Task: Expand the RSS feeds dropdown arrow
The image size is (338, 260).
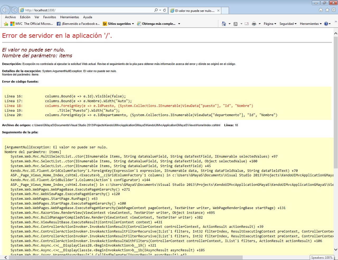Action: [x=241, y=24]
